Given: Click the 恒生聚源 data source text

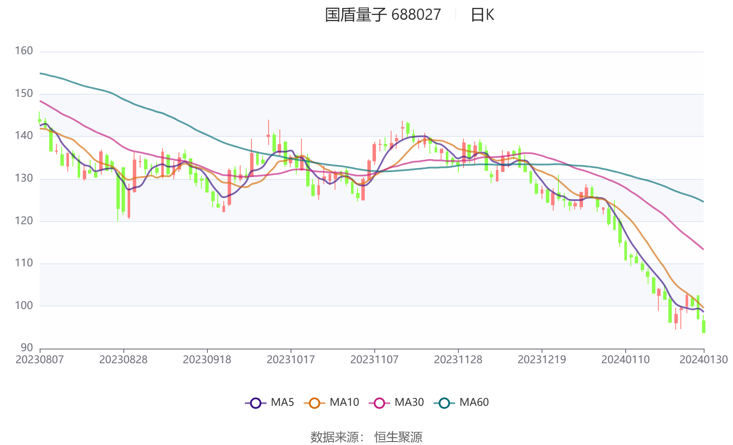Looking at the screenshot, I should [398, 437].
